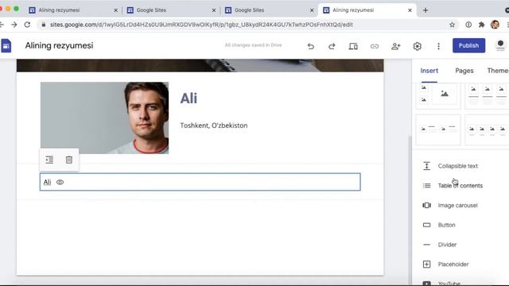The image size is (509, 286).
Task: Bookmark this page star icon
Action: click(x=452, y=25)
